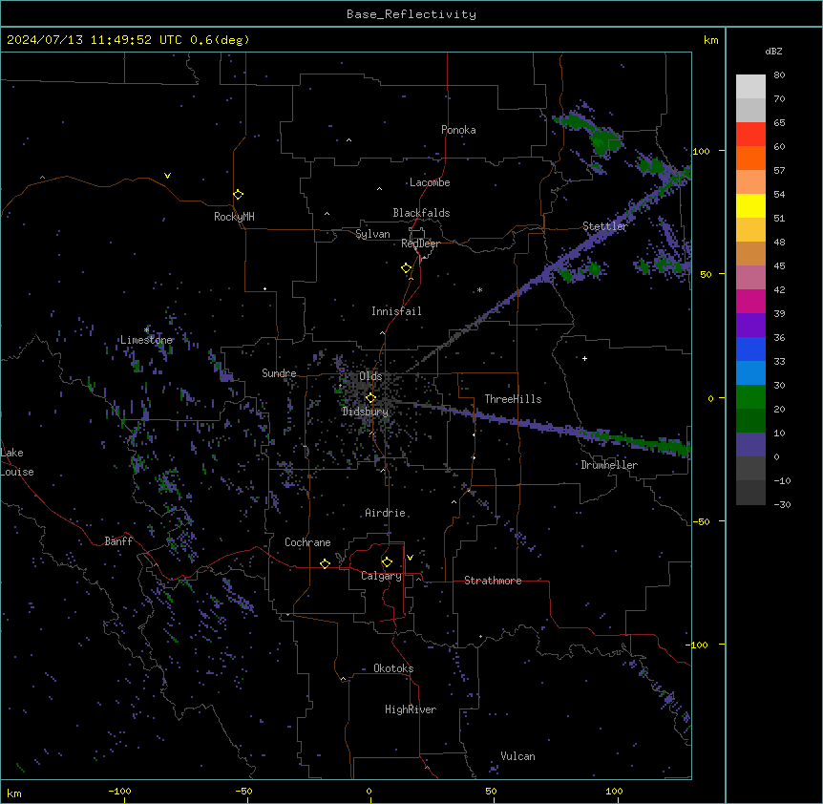Click the Limestone label on the map

coord(146,340)
